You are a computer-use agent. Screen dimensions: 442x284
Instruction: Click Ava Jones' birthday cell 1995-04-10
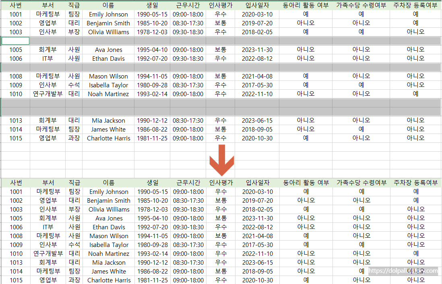coord(152,49)
